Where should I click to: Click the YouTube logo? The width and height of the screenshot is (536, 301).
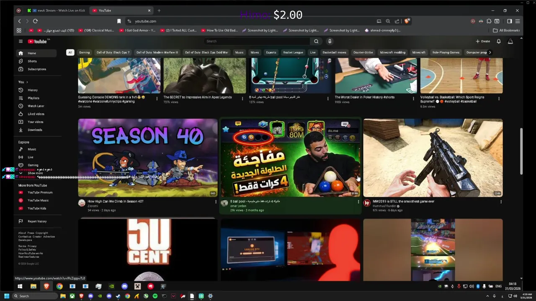coord(38,41)
